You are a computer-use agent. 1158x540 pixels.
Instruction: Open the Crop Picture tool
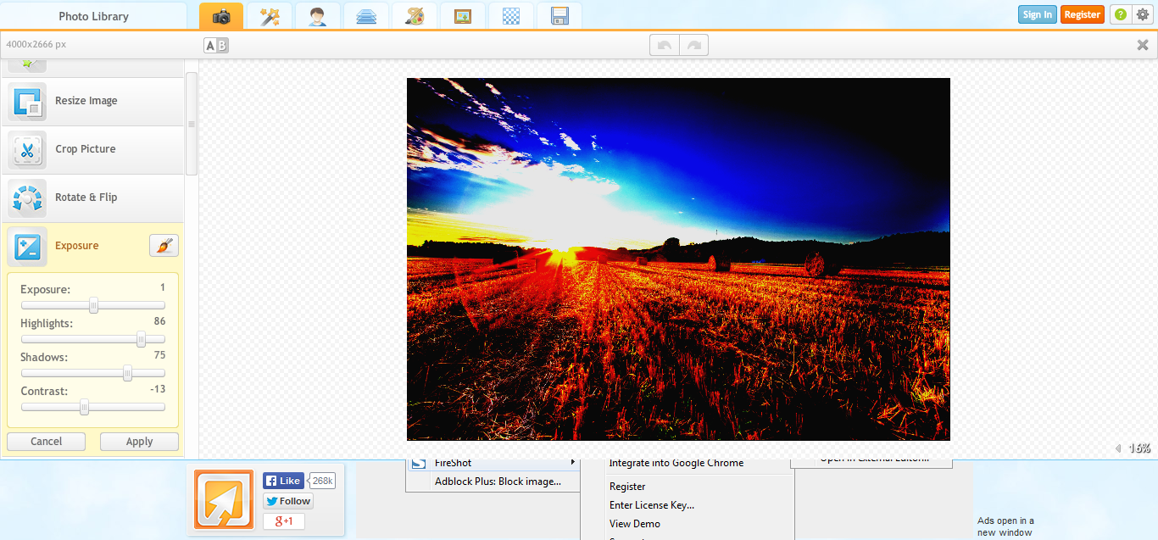(93, 150)
